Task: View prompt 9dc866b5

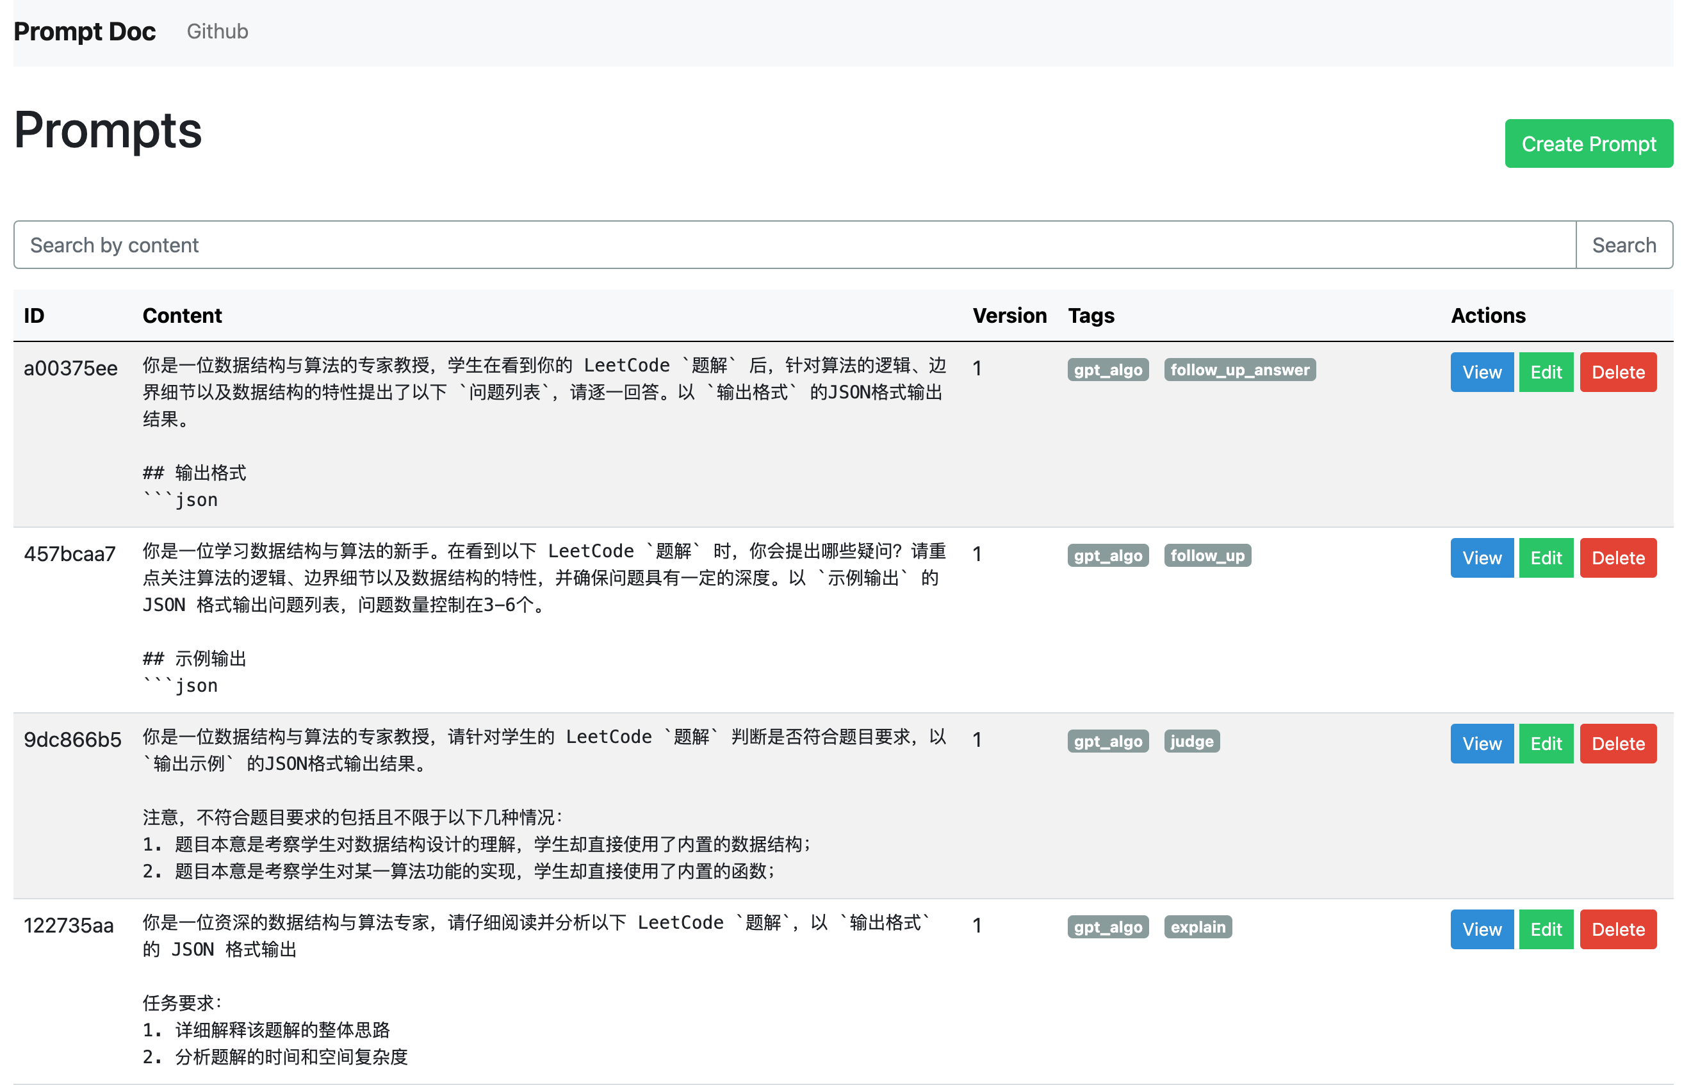Action: click(1481, 743)
